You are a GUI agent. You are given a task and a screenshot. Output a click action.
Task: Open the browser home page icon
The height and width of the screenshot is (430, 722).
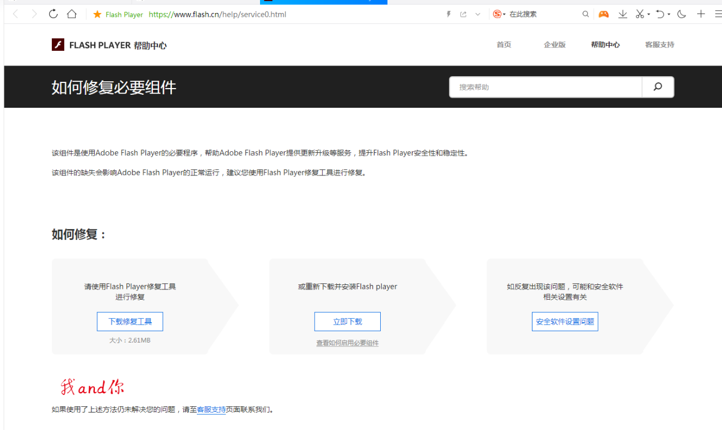(x=72, y=14)
